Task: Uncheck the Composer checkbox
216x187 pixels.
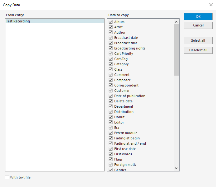Action: (110, 80)
